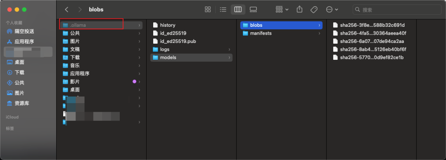The width and height of the screenshot is (446, 160).
Task: Select the 下载 folder in first column
Action: [102, 57]
